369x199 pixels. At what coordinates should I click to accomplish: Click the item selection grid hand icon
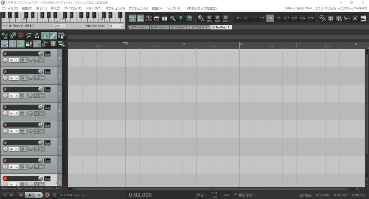(x=61, y=36)
